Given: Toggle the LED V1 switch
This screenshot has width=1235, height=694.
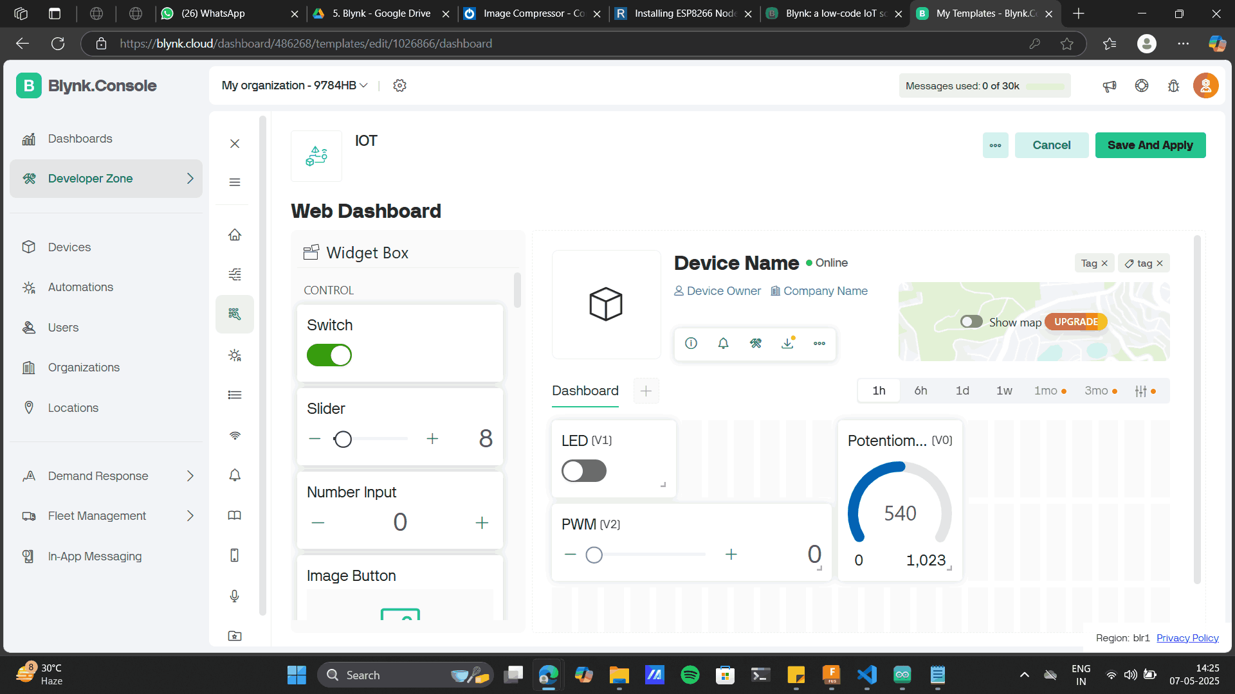Looking at the screenshot, I should click(x=584, y=470).
